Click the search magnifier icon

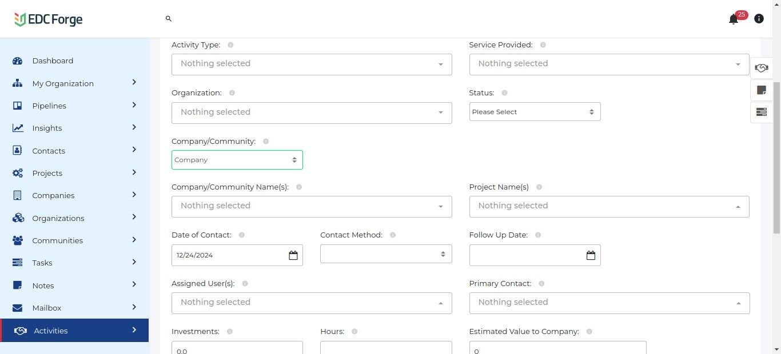[169, 19]
